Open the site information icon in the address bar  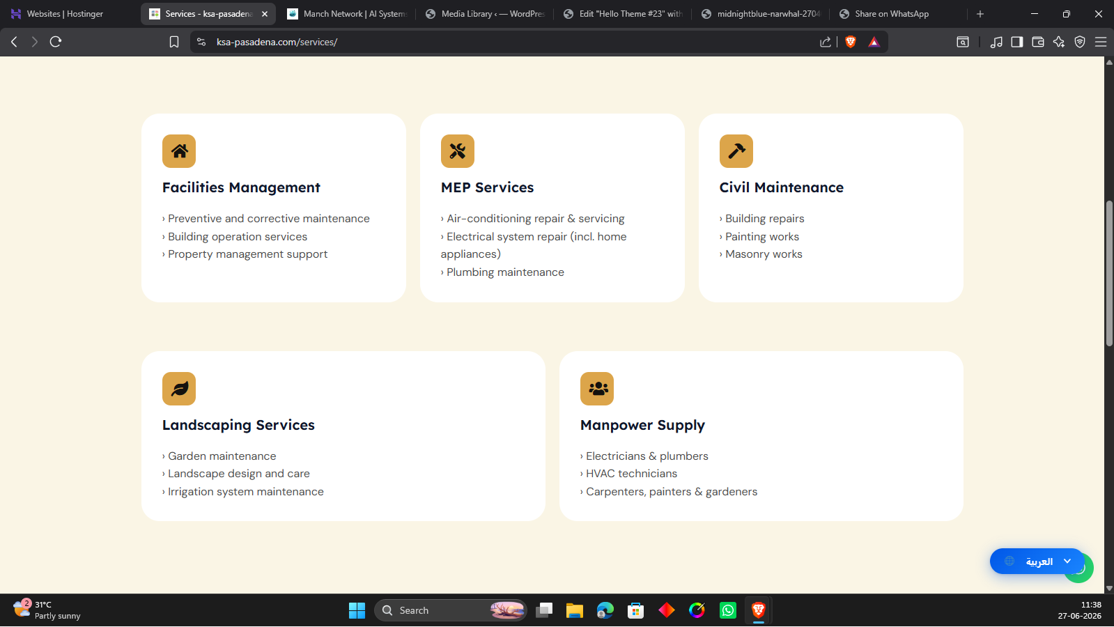(x=201, y=42)
